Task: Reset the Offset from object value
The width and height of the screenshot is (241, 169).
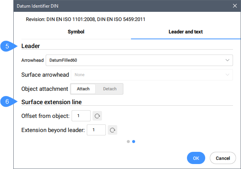Action: pyautogui.click(x=97, y=116)
